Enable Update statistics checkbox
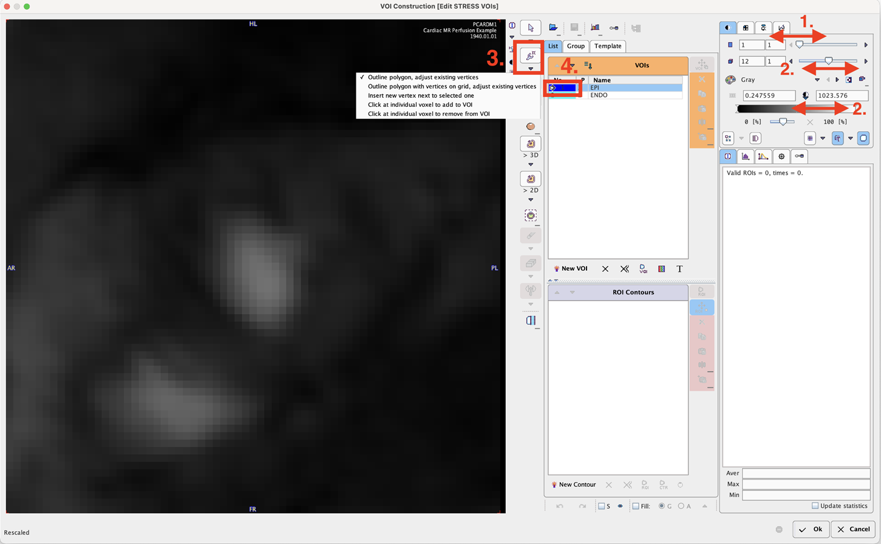 pos(815,506)
